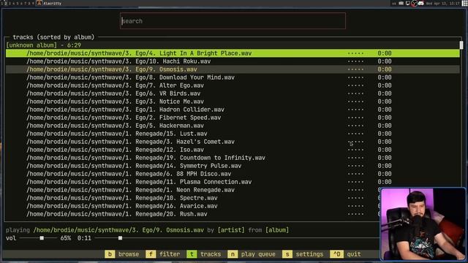Select the '5. Hackerman.wav' track
This screenshot has height=263, width=468.
click(x=233, y=126)
